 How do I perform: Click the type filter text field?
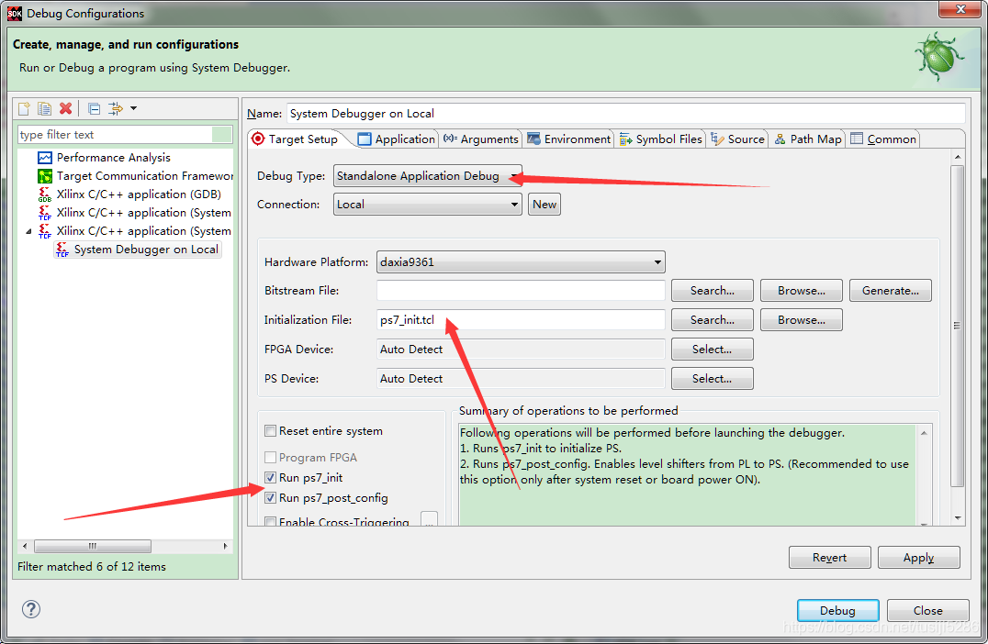click(x=116, y=135)
